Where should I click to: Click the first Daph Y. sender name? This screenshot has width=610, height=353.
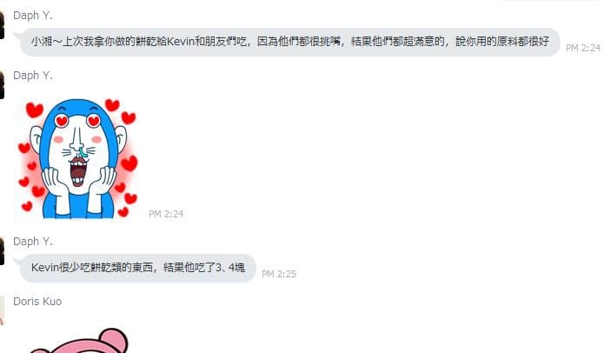(x=33, y=16)
